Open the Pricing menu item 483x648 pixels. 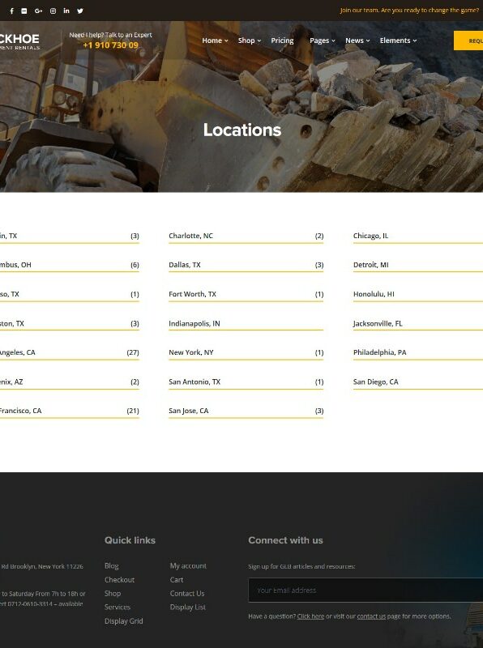[x=282, y=40]
